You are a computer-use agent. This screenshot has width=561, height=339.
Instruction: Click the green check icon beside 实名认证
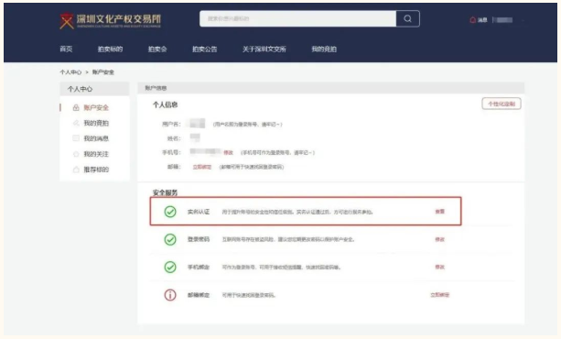click(170, 212)
